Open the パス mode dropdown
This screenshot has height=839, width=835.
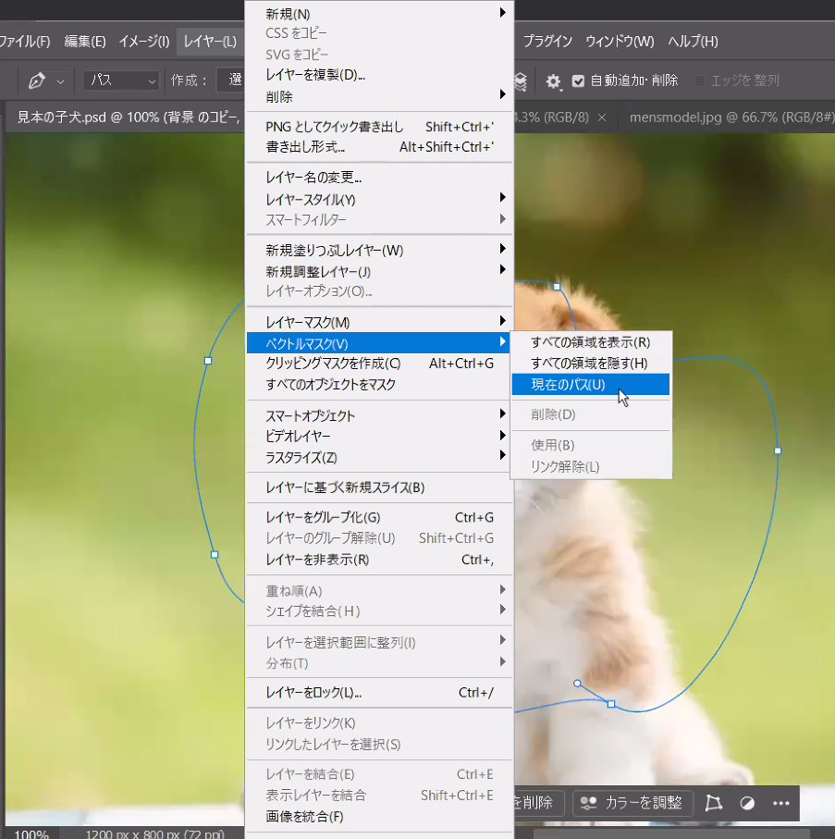pos(122,80)
